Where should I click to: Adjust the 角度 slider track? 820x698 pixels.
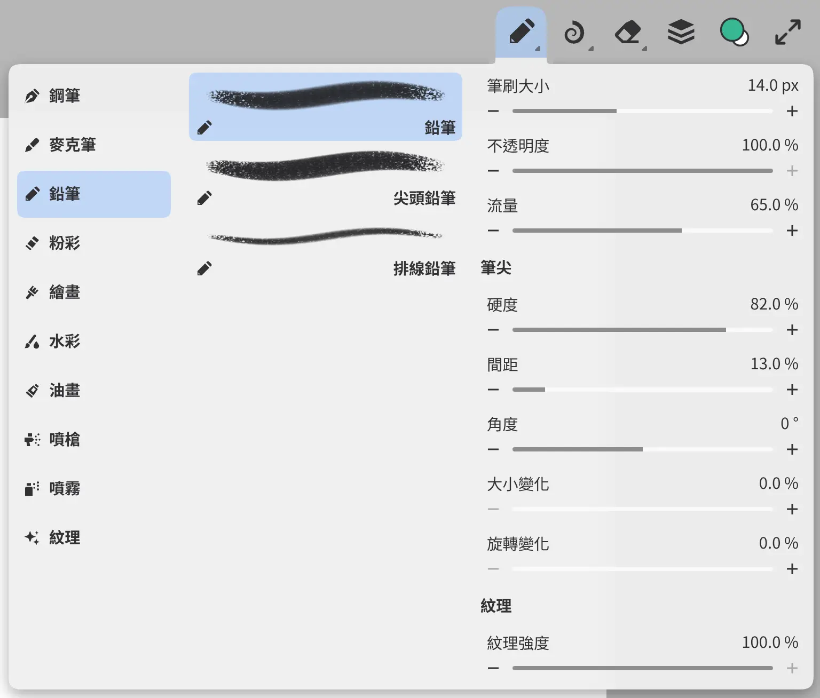click(x=643, y=449)
